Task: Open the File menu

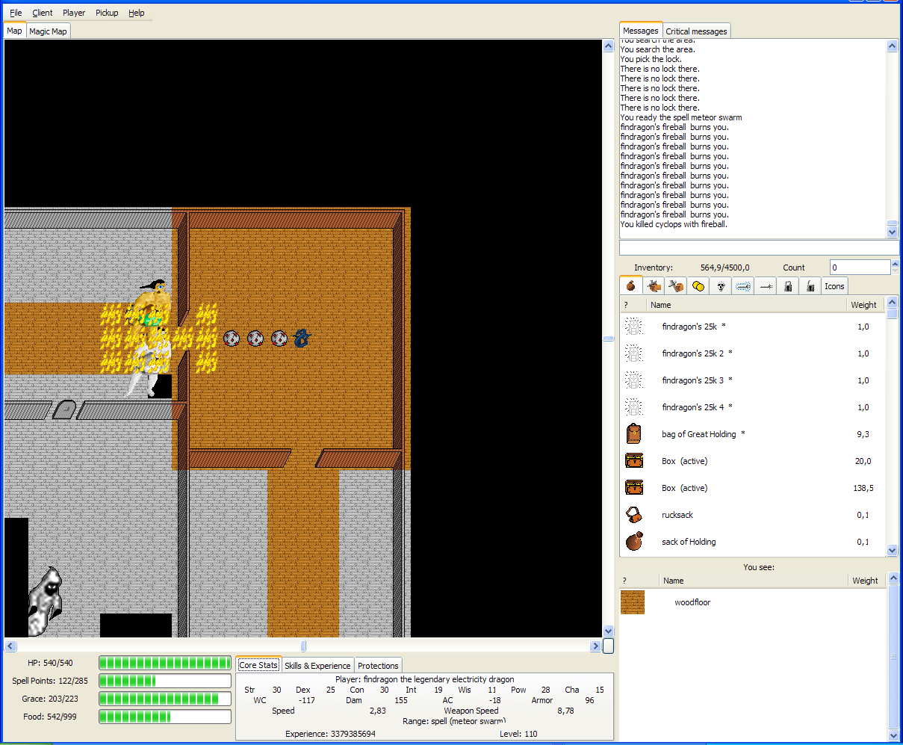Action: click(16, 13)
